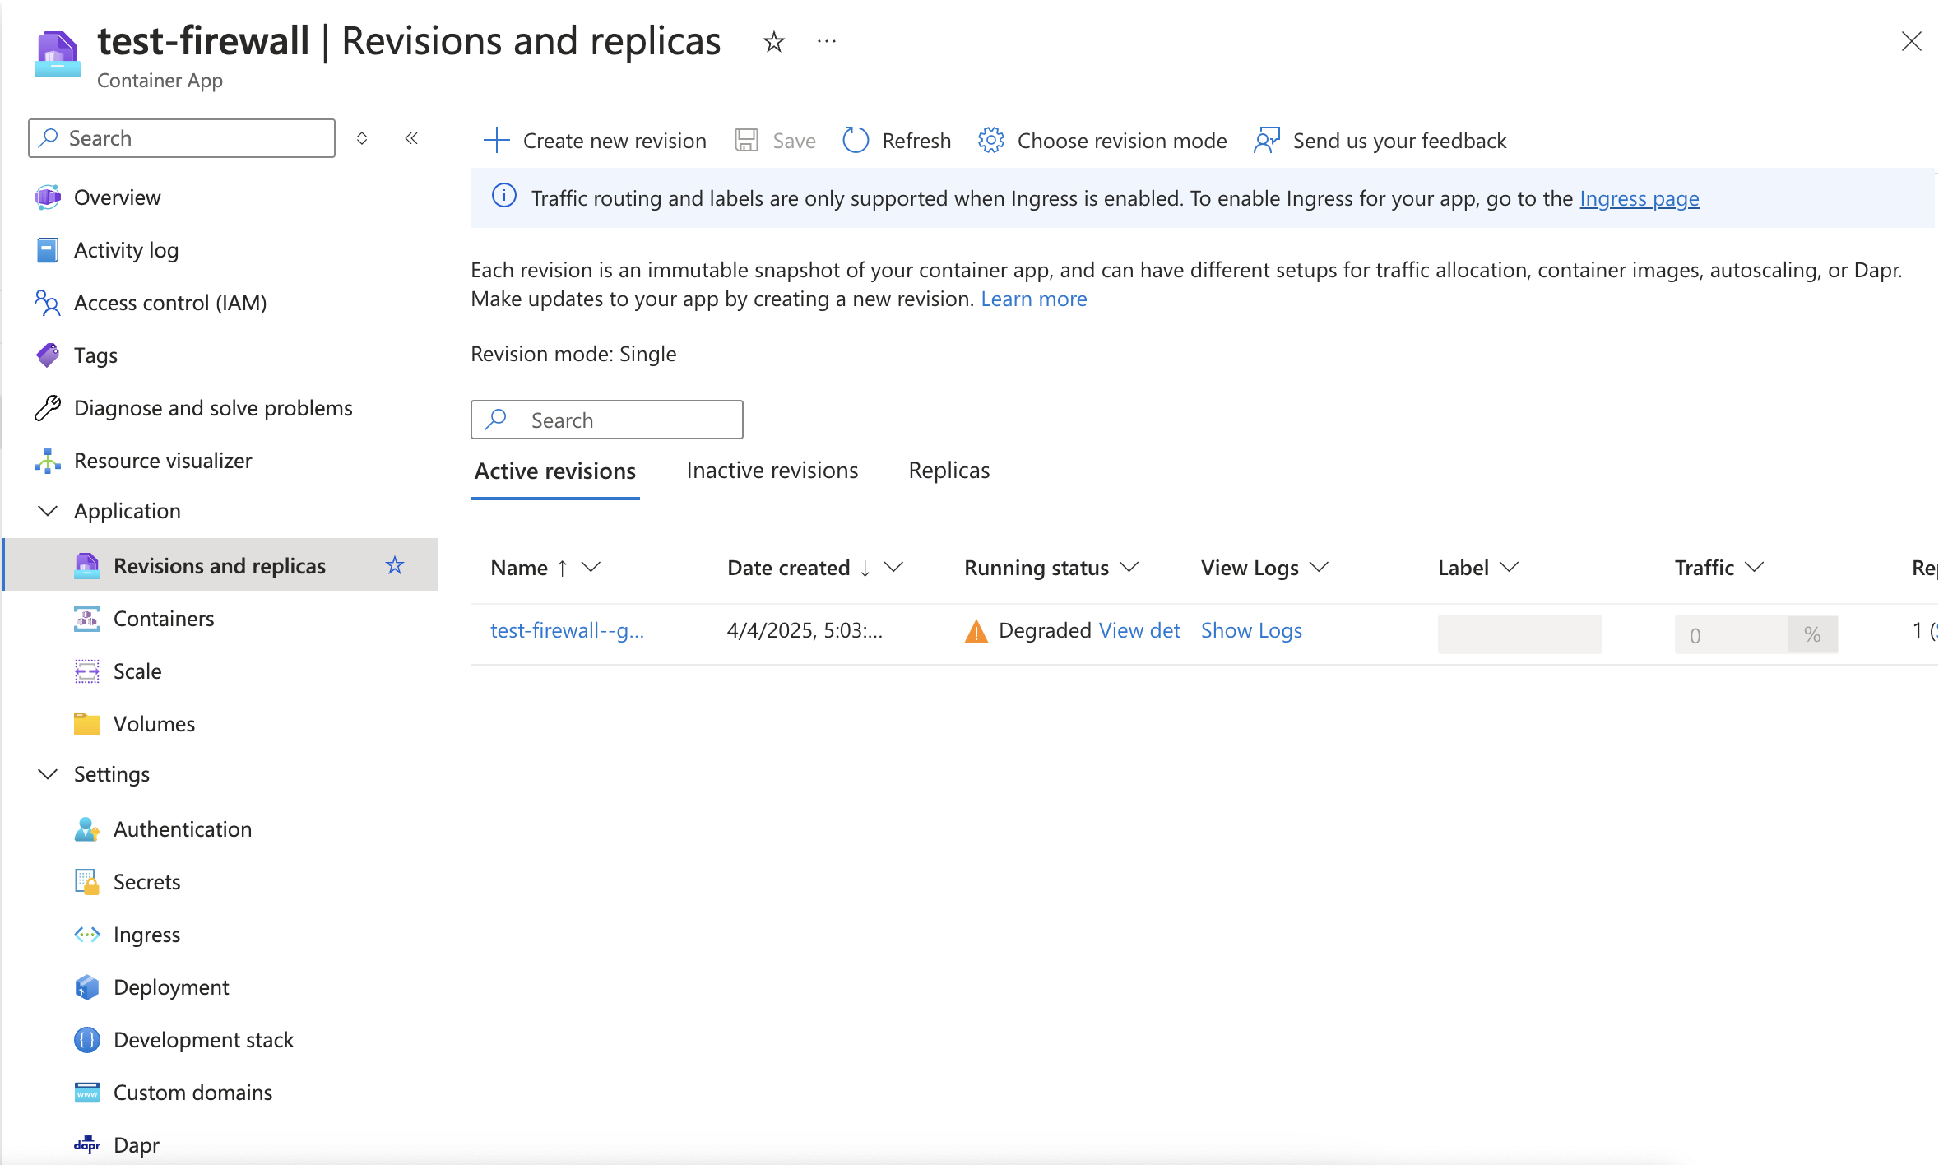Open the Running status column dropdown
The height and width of the screenshot is (1165, 1948).
(x=1129, y=568)
